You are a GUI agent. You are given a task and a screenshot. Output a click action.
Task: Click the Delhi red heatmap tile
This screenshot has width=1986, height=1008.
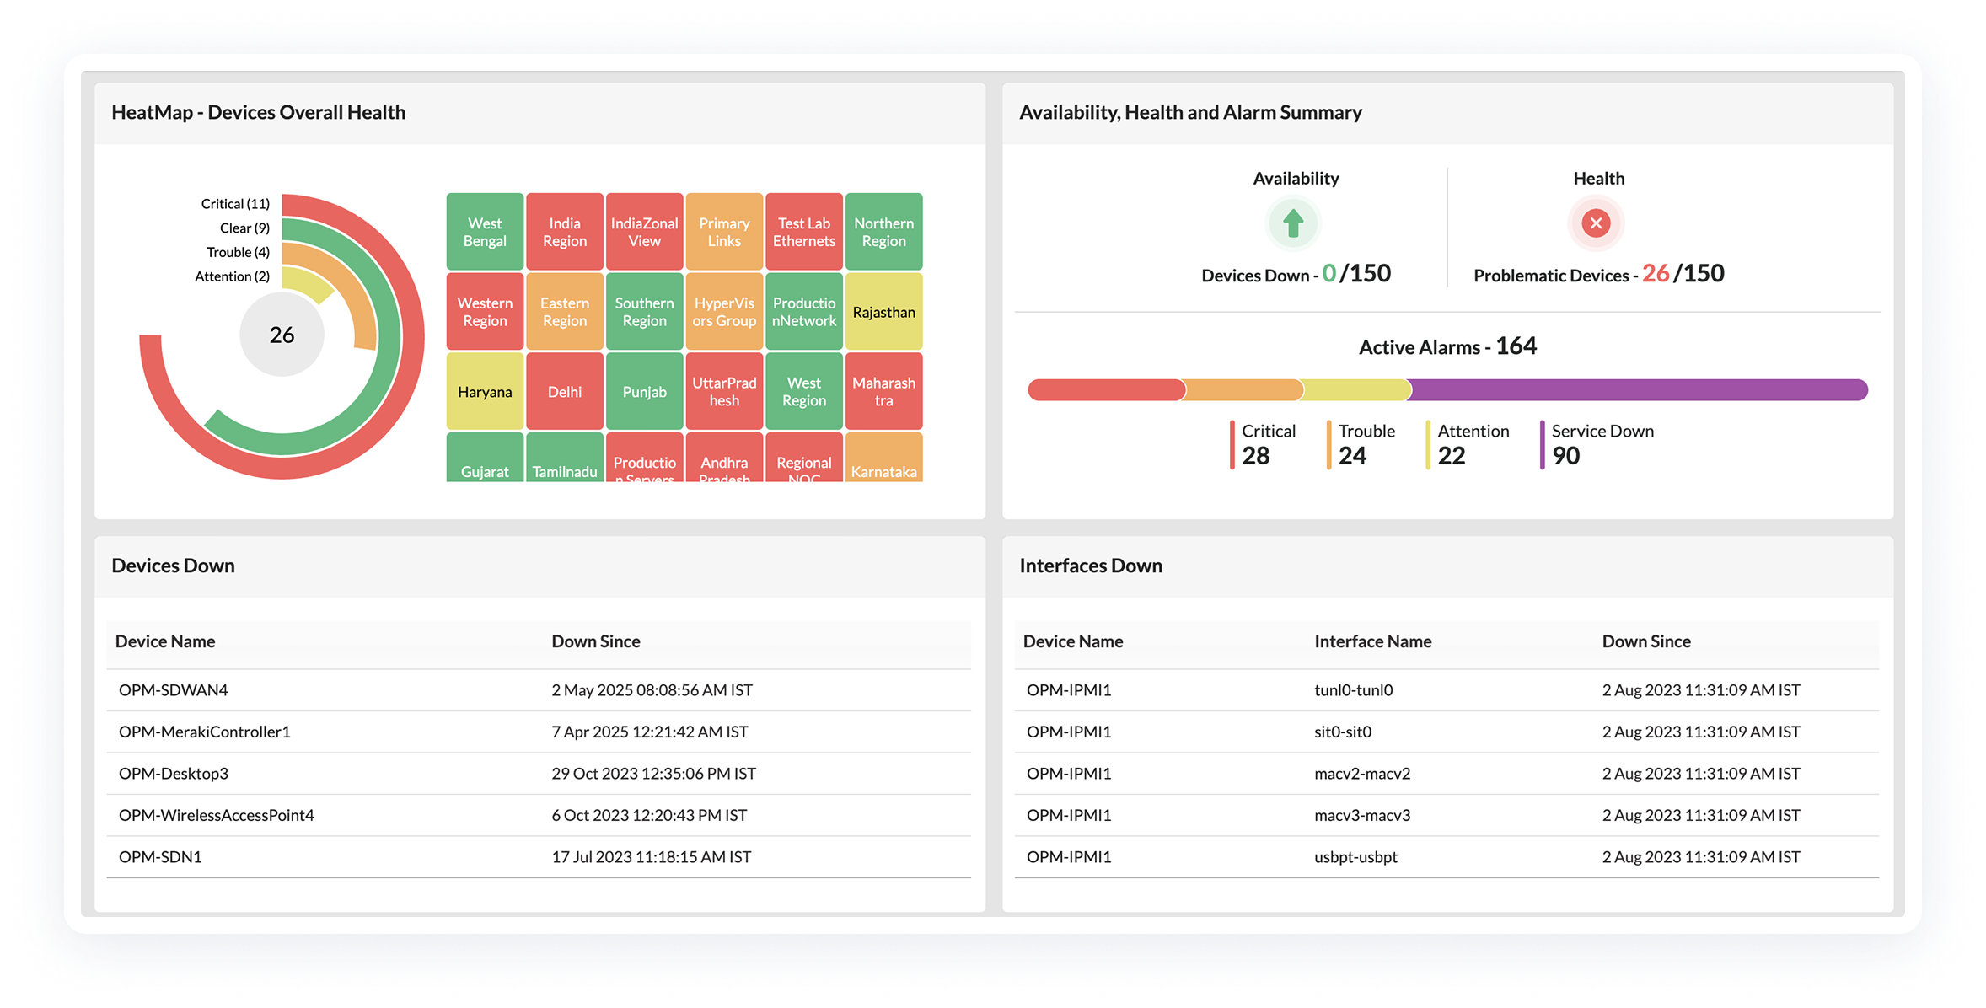point(565,392)
